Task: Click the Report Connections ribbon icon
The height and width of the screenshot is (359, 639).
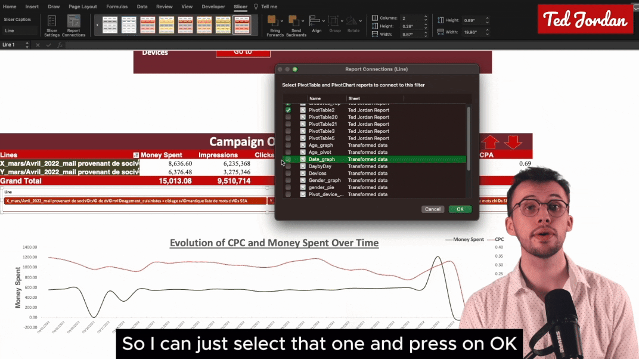Action: coord(73,24)
